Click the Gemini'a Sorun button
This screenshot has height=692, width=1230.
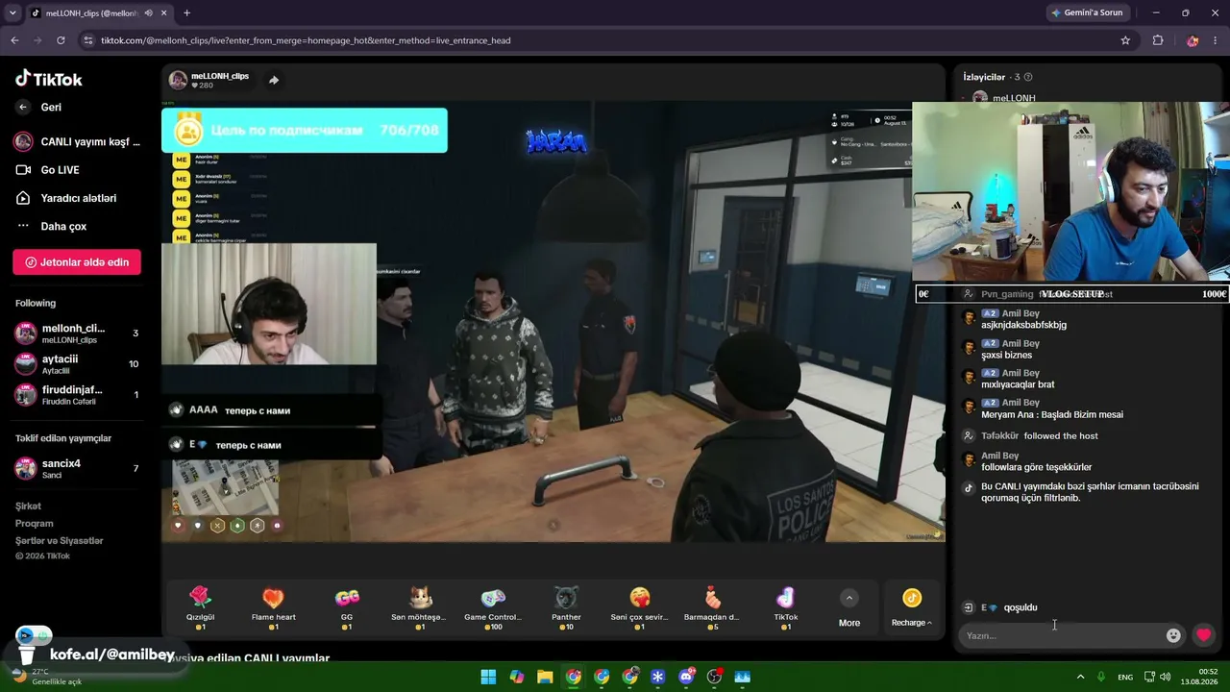[1087, 13]
